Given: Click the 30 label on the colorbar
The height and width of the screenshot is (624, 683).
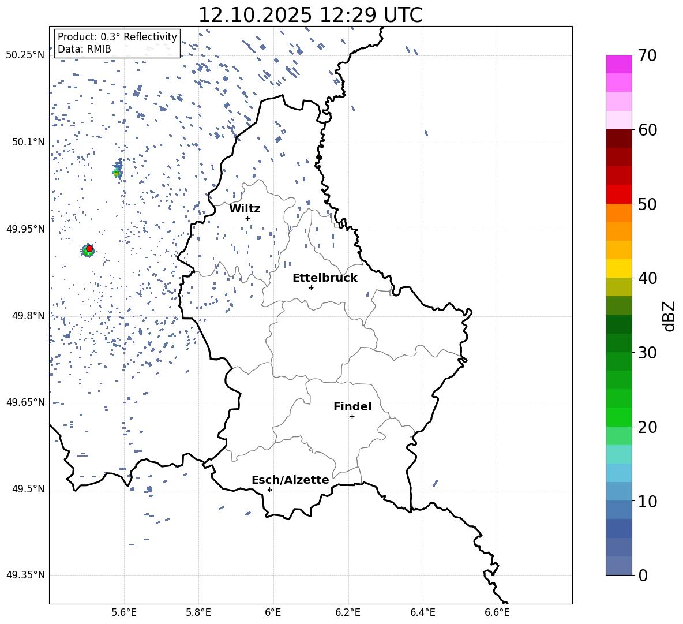Looking at the screenshot, I should [647, 353].
